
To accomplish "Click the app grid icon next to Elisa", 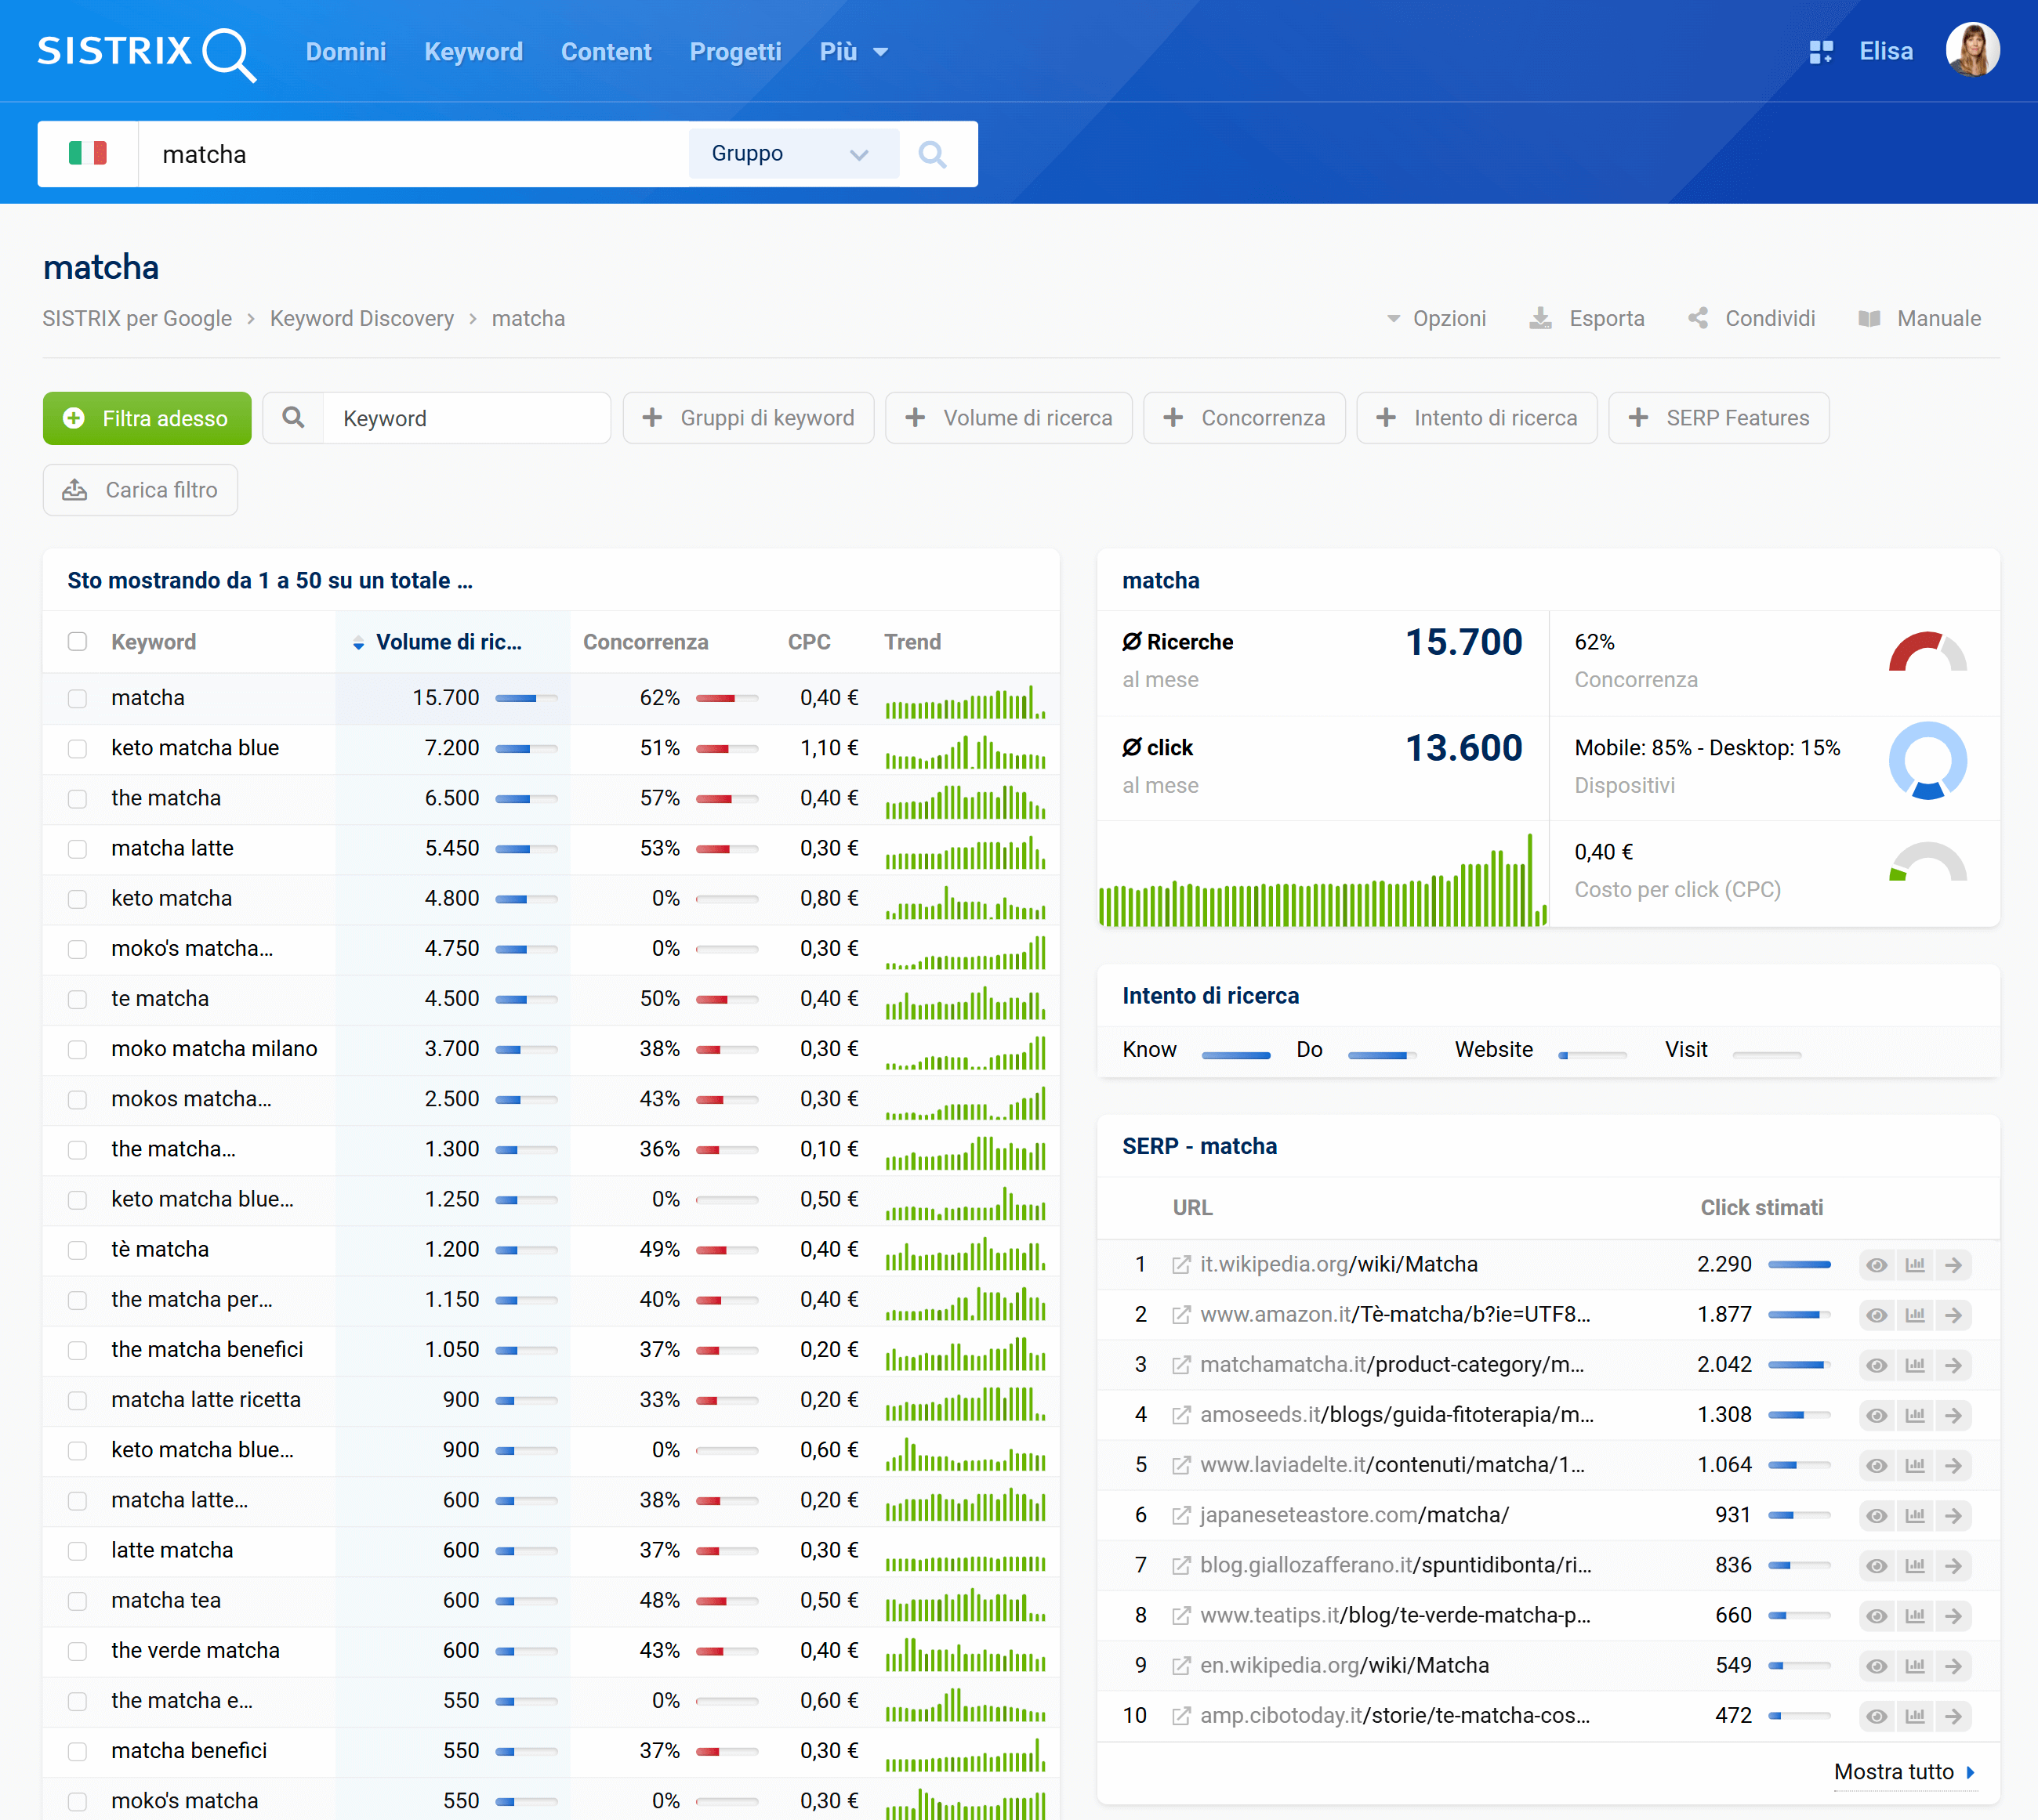I will click(x=1822, y=50).
